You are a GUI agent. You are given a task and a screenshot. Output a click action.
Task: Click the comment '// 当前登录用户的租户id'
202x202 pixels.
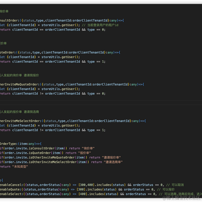tap(100, 25)
